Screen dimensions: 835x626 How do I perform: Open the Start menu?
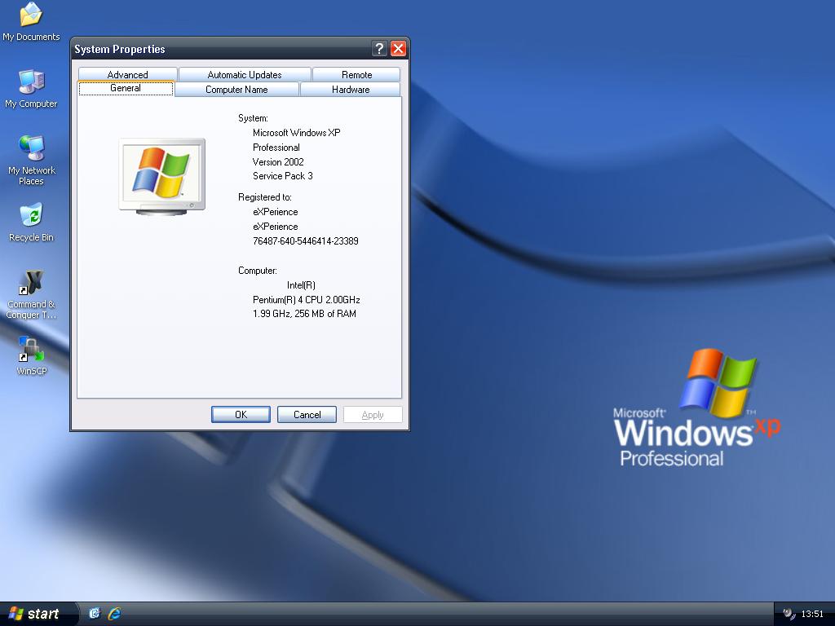point(35,614)
